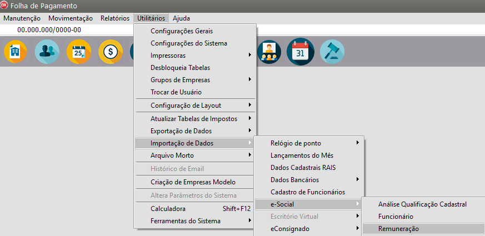This screenshot has height=236, width=485.
Task: Click the dollar sign coin icon
Action: [x=110, y=52]
